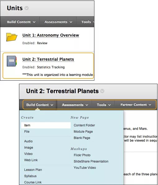
Task: Open Unit 2: Terrestrial Planets link
Action: tap(48, 59)
